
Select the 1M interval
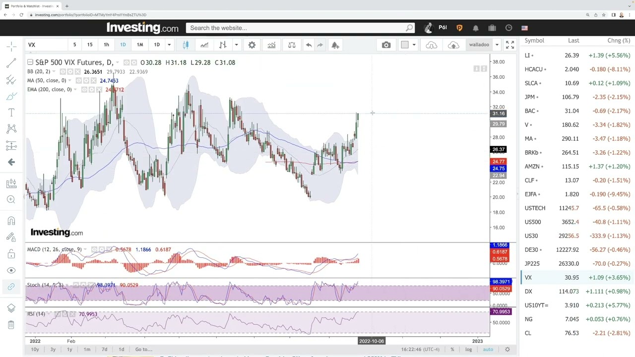point(140,45)
